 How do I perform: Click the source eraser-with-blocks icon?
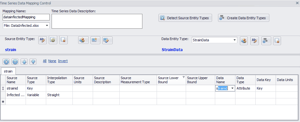coord(83,40)
